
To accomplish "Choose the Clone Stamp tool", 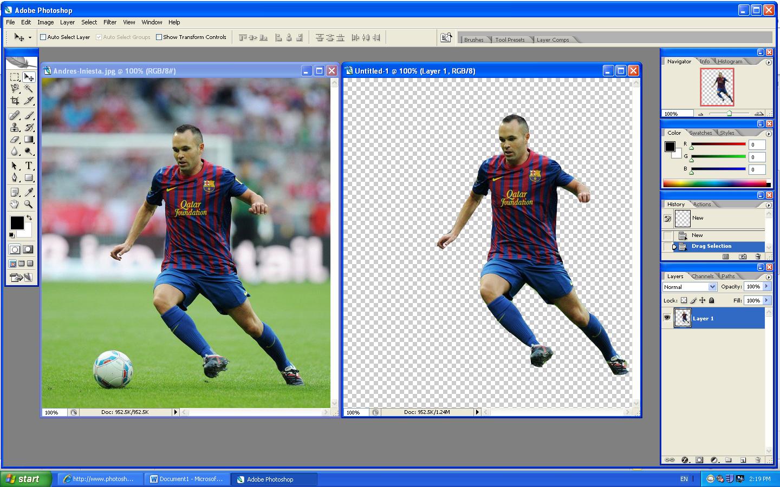I will [15, 127].
